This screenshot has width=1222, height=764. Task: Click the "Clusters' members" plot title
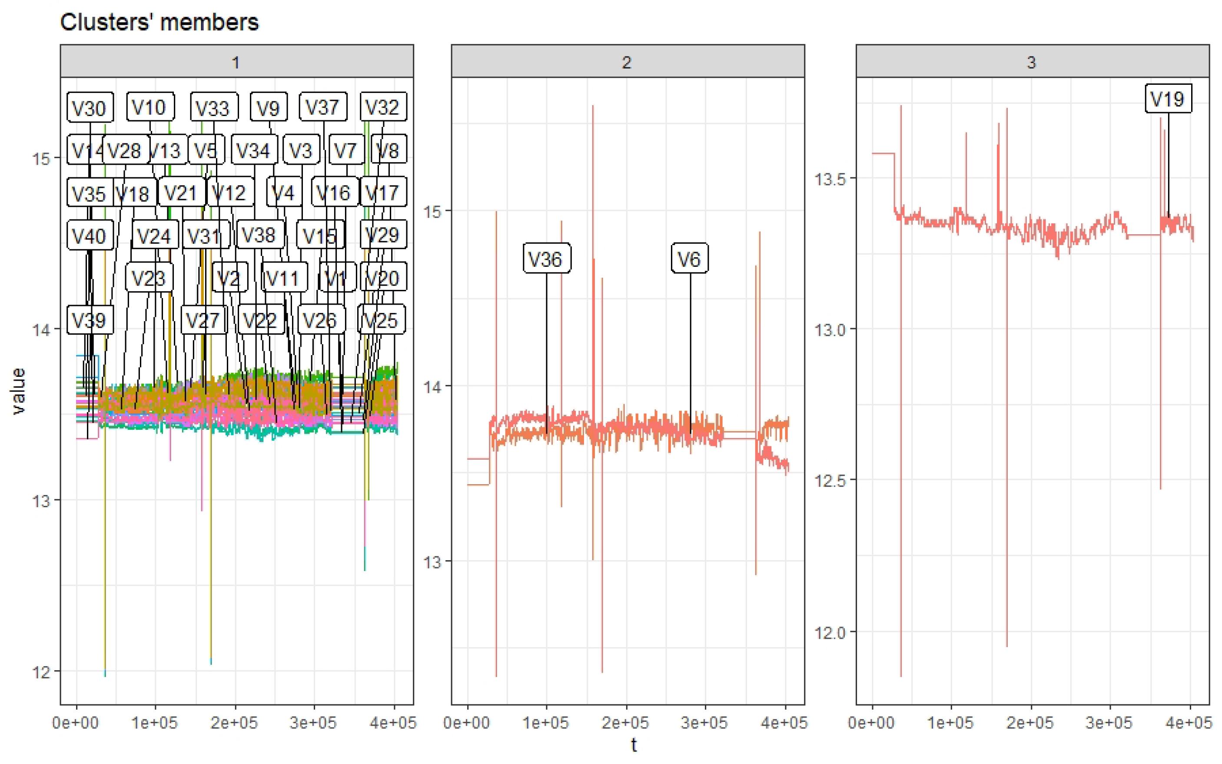point(159,22)
